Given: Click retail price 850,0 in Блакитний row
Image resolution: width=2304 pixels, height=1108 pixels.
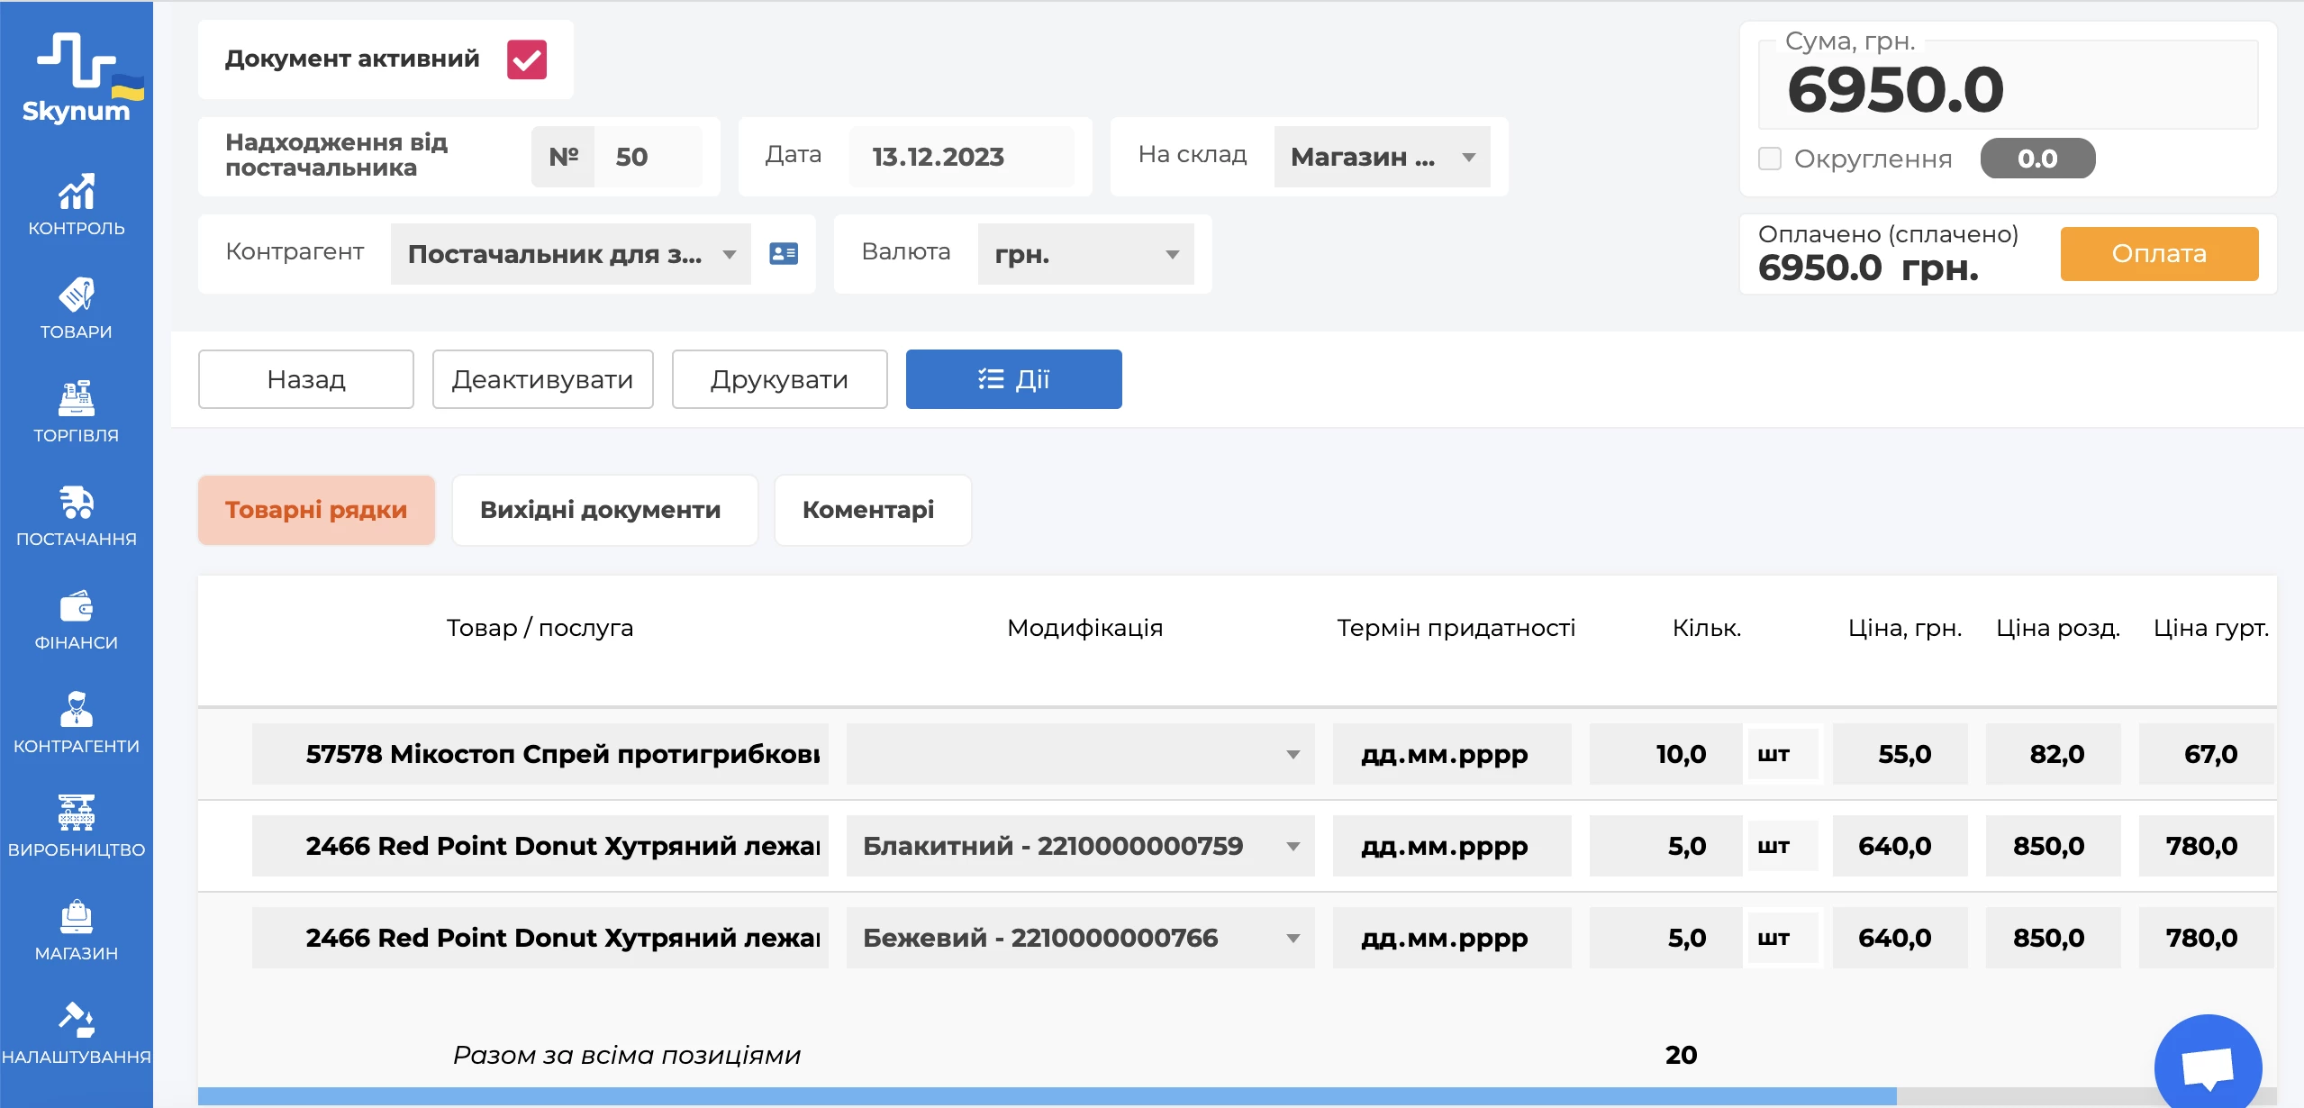Looking at the screenshot, I should click(2053, 846).
